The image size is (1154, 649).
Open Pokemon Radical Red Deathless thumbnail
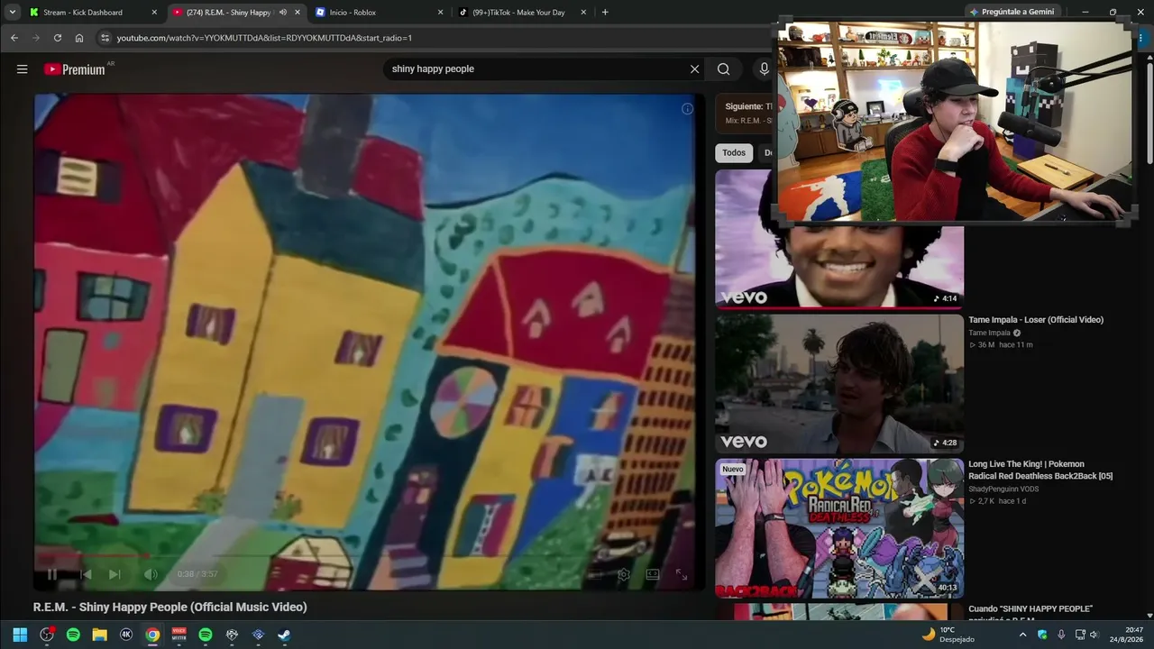pos(839,528)
